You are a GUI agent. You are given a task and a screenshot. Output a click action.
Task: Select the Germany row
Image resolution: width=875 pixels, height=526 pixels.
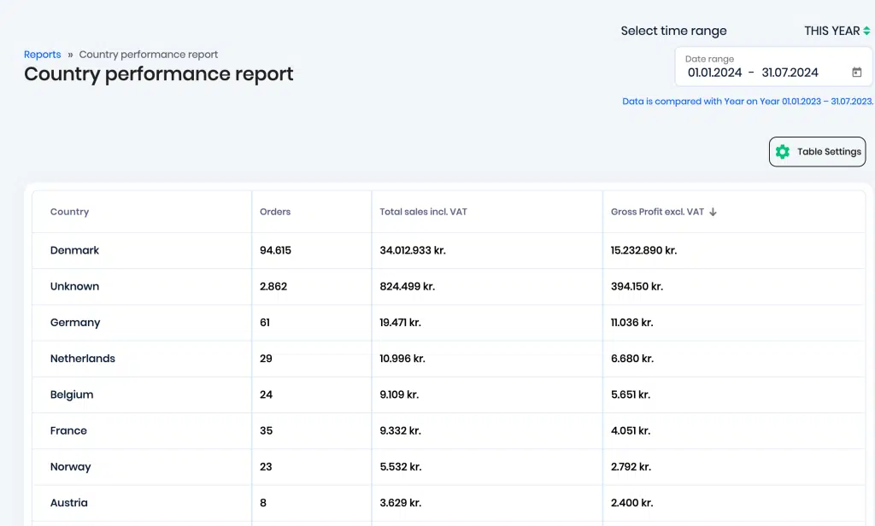[449, 323]
